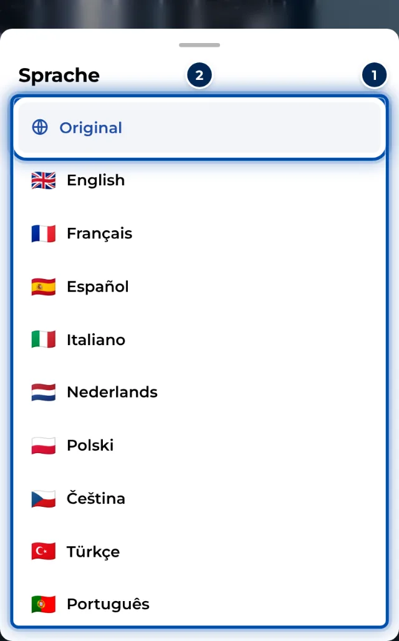Set language to Italiano

click(199, 340)
